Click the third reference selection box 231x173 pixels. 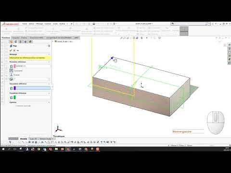(33, 98)
